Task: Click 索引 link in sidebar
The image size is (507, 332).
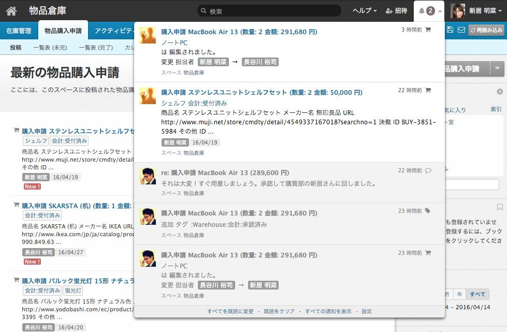Action: point(496,109)
